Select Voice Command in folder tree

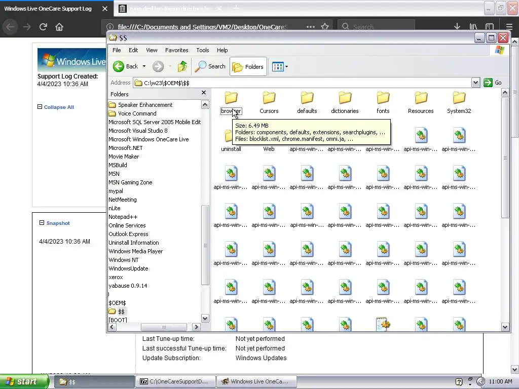click(x=137, y=113)
